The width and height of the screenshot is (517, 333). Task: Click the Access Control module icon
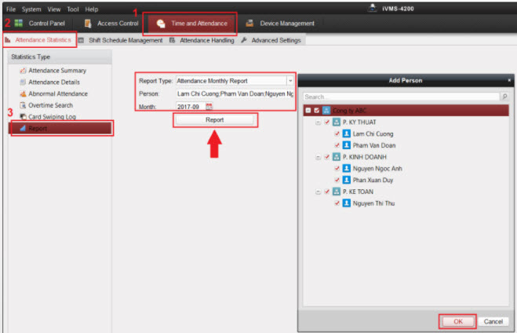coord(87,24)
